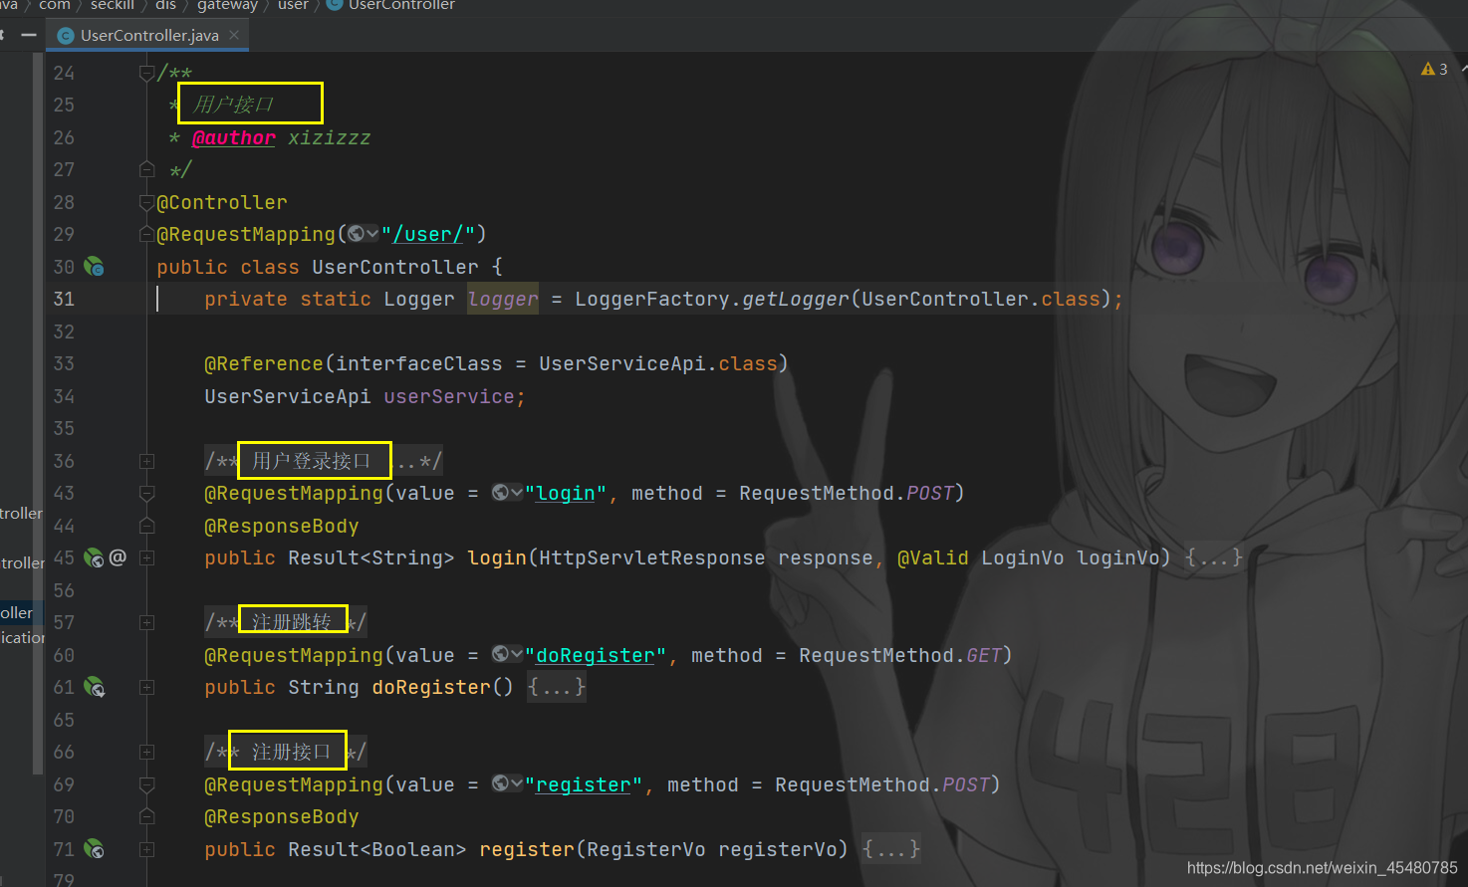Expand the folded comment at line 36
The height and width of the screenshot is (887, 1468).
pos(146,461)
